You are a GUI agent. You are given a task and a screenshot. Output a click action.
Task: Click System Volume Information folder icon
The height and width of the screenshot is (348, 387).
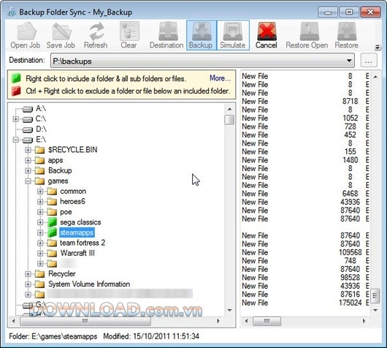click(x=39, y=284)
